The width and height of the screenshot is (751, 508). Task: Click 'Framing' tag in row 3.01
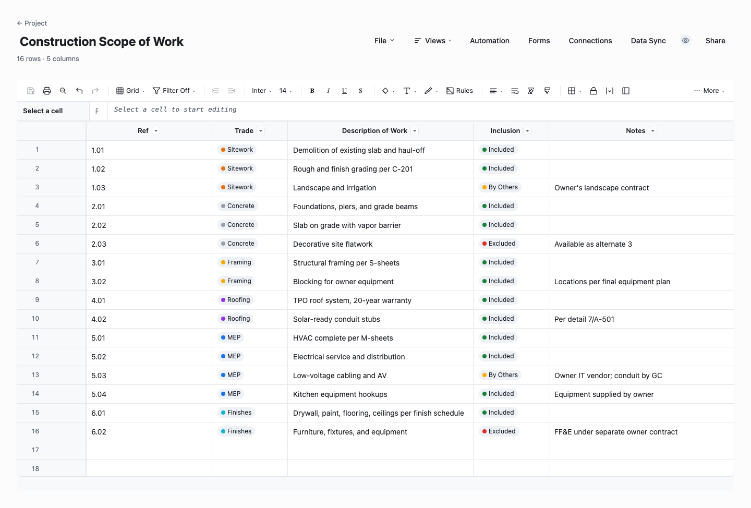tap(236, 262)
